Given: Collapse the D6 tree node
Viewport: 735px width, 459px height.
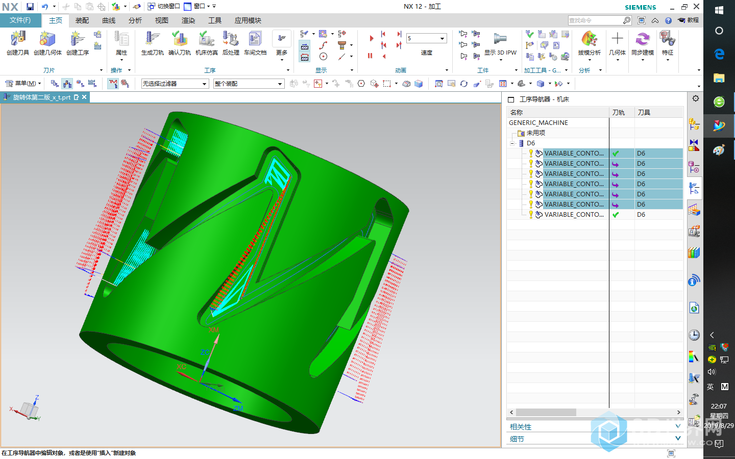Looking at the screenshot, I should [512, 143].
